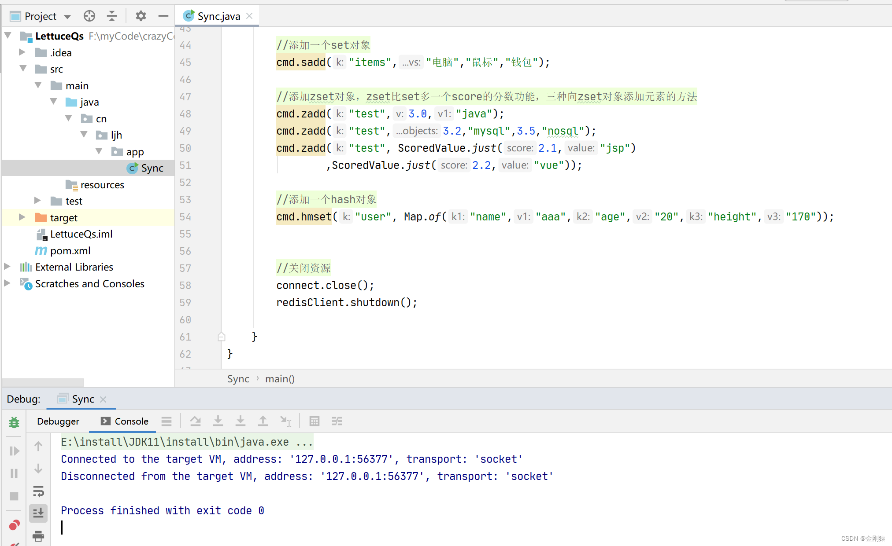The height and width of the screenshot is (546, 892).
Task: Print the console output
Action: (38, 536)
